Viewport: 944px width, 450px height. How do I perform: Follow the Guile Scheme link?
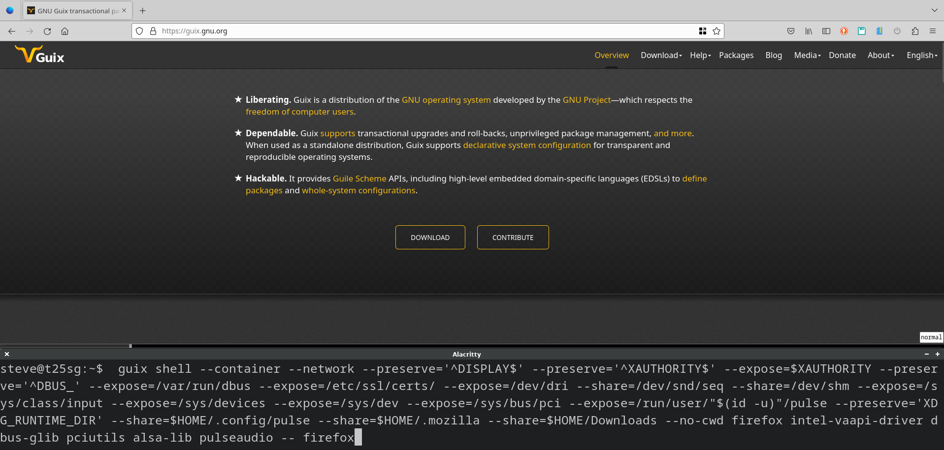[x=359, y=179]
